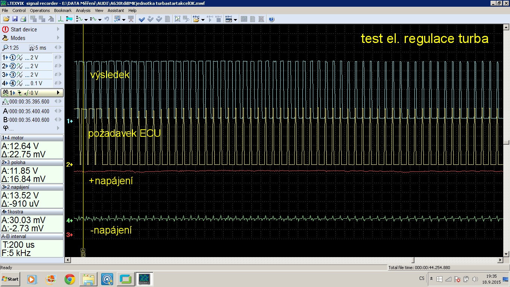
Task: Open Google Chrome from the taskbar
Action: (69, 279)
